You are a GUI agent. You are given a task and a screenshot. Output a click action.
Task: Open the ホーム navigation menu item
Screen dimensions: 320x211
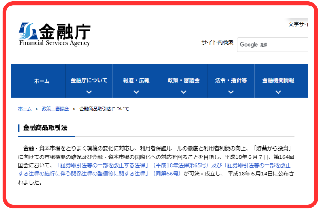coord(41,81)
